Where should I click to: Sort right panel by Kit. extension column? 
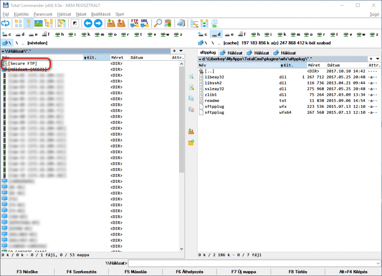pyautogui.click(x=293, y=65)
